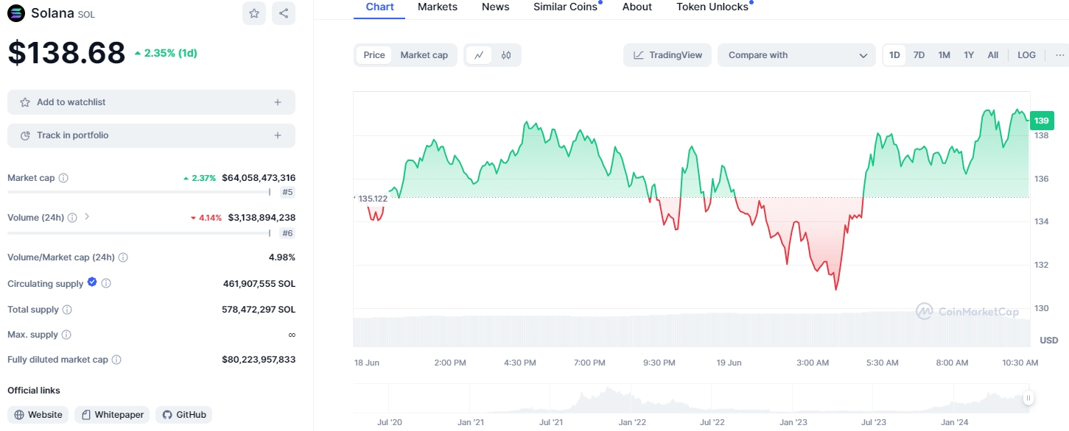
Task: Set chart range to 1D
Action: click(x=894, y=55)
